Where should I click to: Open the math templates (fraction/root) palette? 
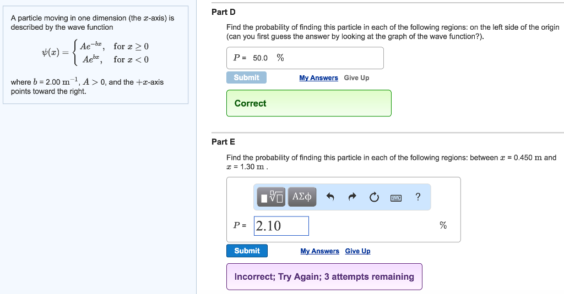[x=272, y=197]
